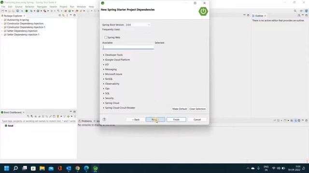Go back with the Back button
Image resolution: width=309 pixels, height=173 pixels.
click(x=136, y=120)
